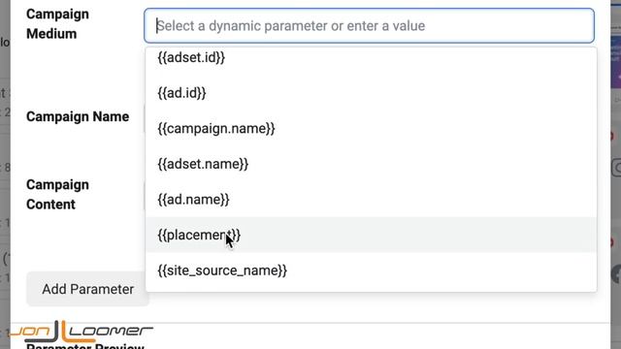Choose {{ad.name}} parameter
This screenshot has width=621, height=349.
371,200
